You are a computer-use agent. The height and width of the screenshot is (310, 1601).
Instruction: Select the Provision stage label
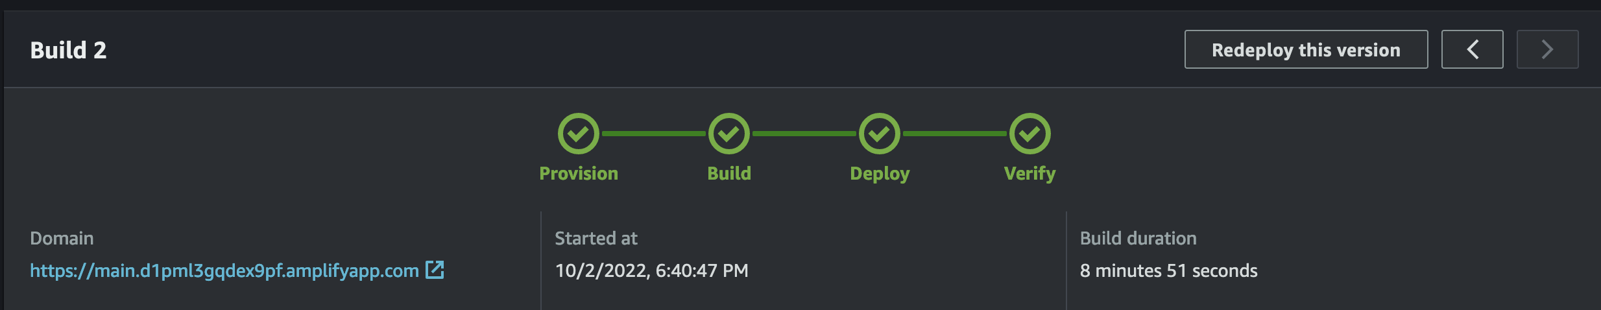(579, 173)
